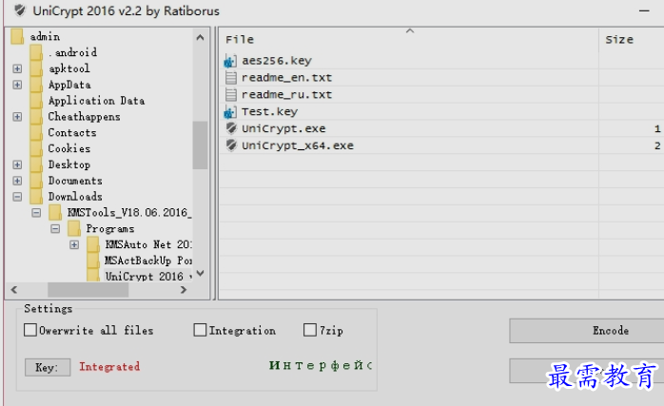The image size is (664, 406).
Task: Expand the Documents tree node
Action: tap(17, 181)
